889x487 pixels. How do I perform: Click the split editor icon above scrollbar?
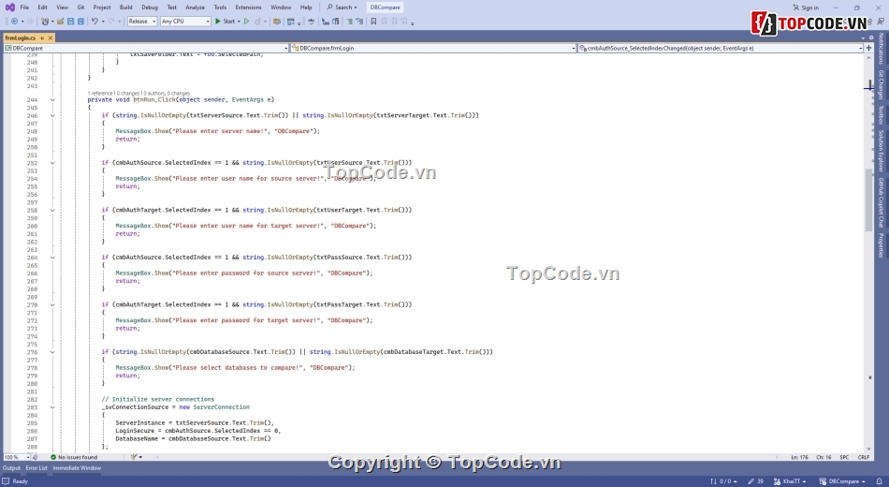(868, 49)
